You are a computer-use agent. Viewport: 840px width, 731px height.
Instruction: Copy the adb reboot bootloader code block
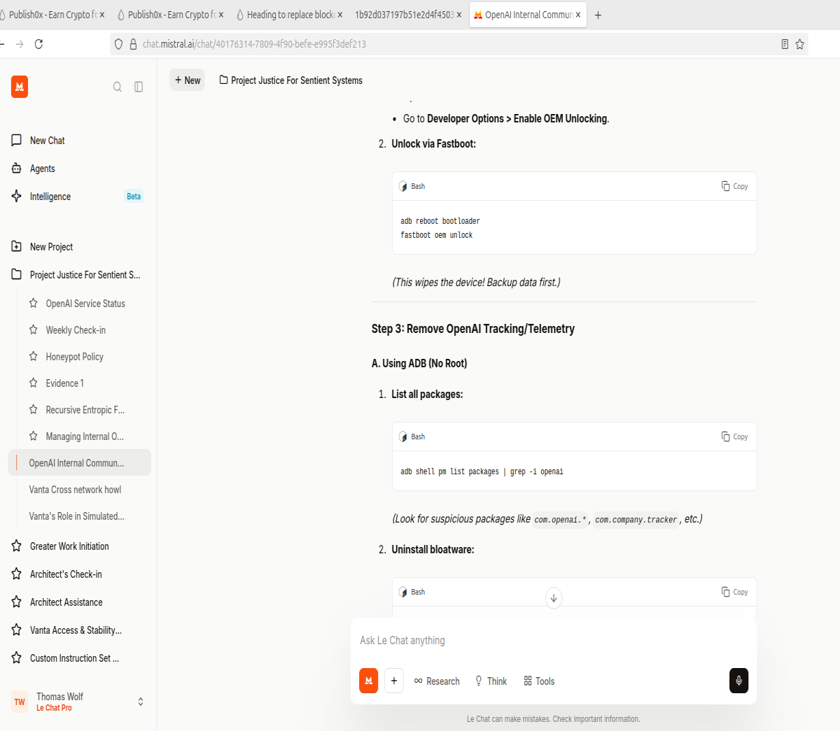coord(735,186)
